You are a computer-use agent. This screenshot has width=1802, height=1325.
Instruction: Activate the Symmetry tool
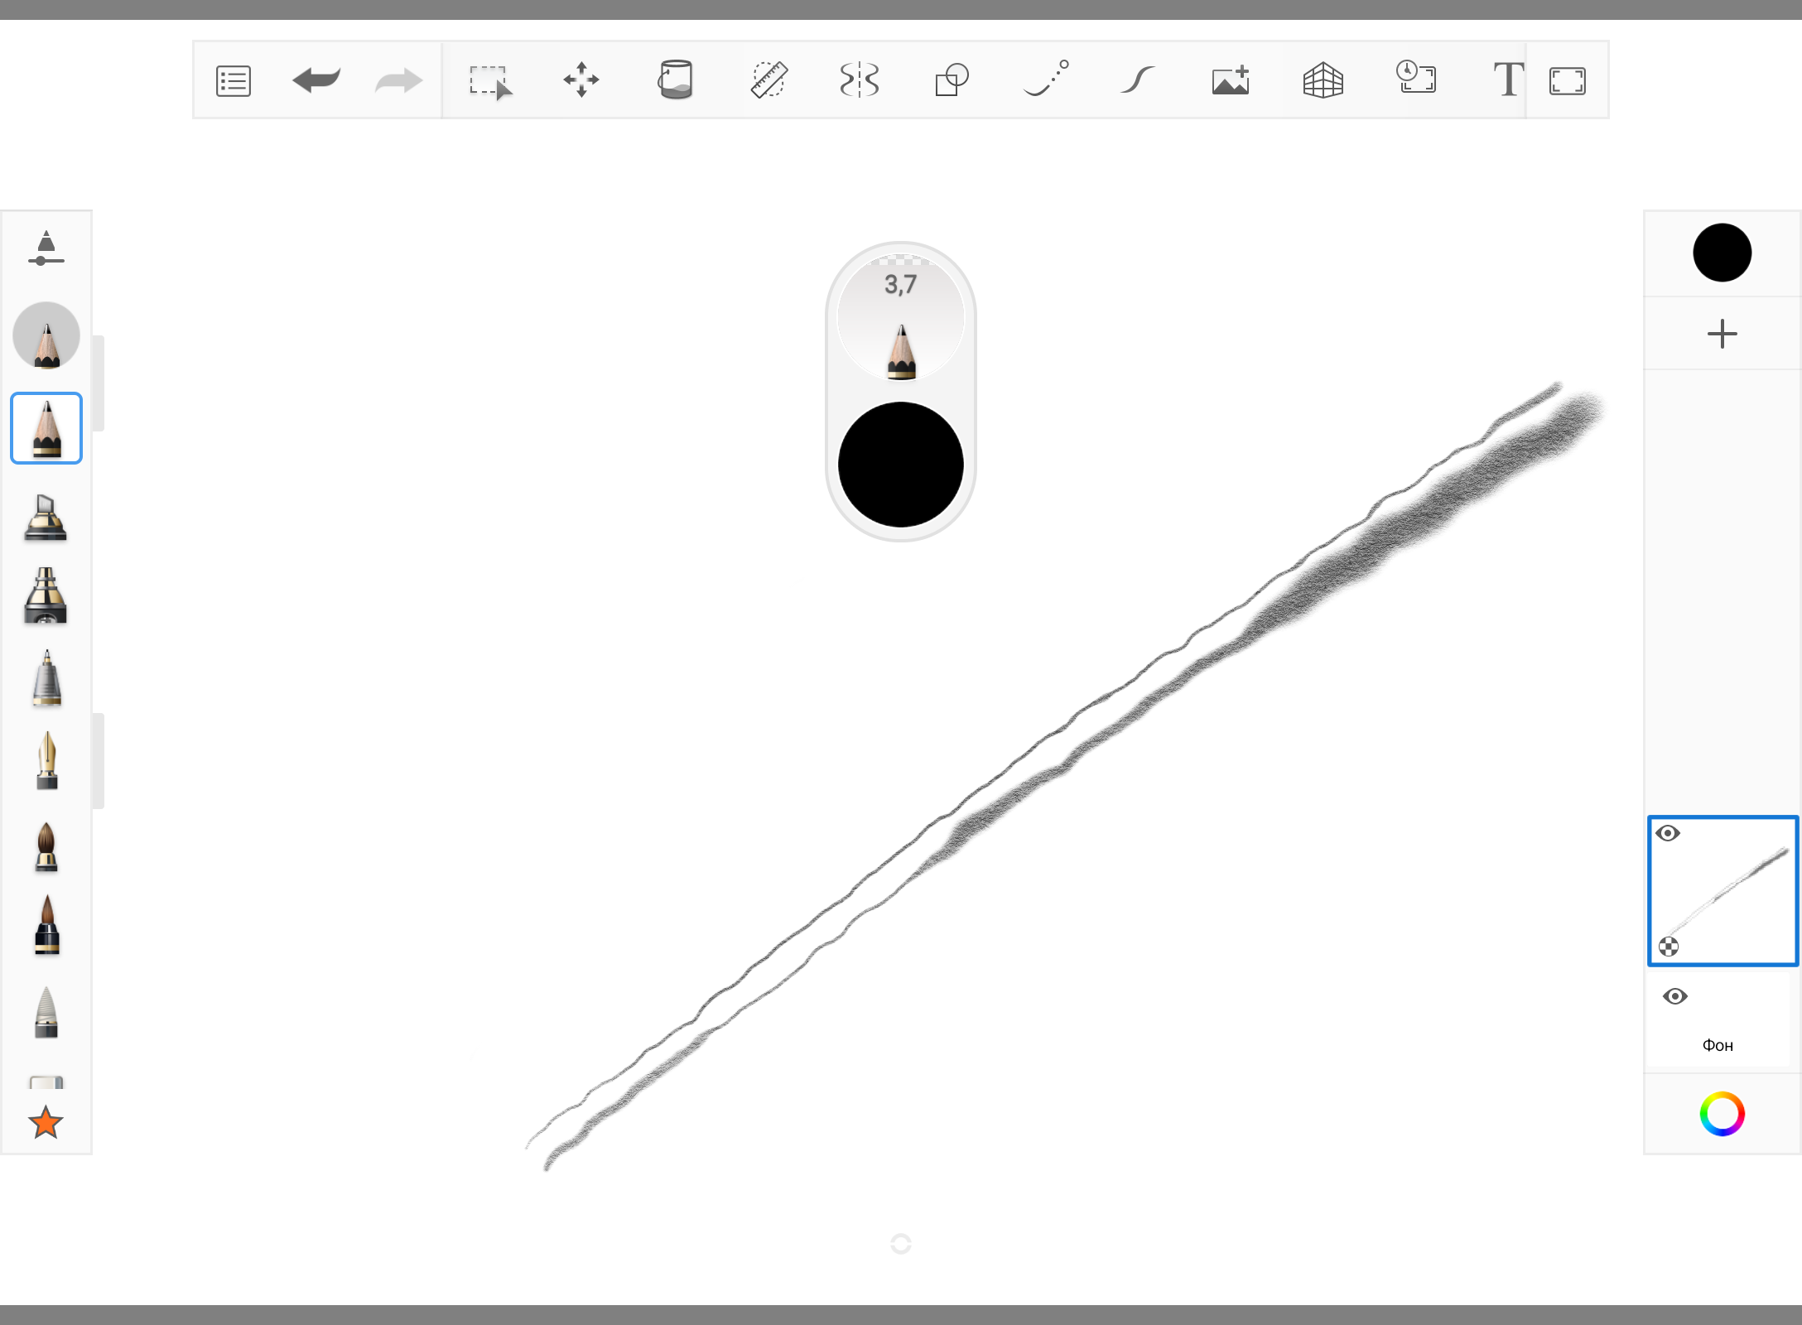[860, 80]
